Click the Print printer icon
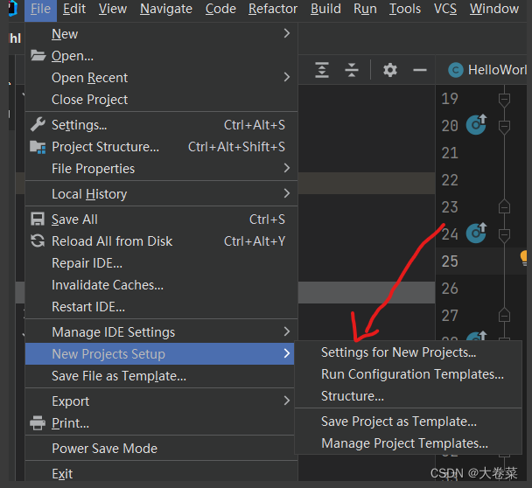The image size is (532, 488). (38, 423)
